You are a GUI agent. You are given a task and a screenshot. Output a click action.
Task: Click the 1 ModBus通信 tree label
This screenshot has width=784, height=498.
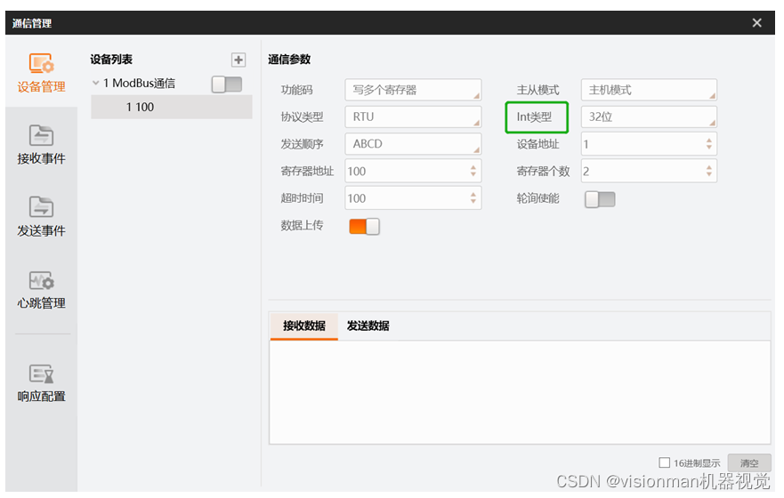[139, 84]
